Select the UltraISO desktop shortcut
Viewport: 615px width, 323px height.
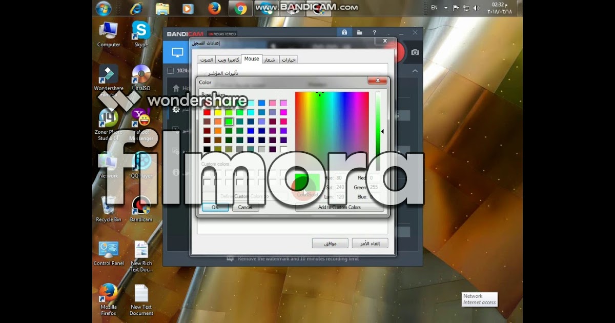point(141,78)
